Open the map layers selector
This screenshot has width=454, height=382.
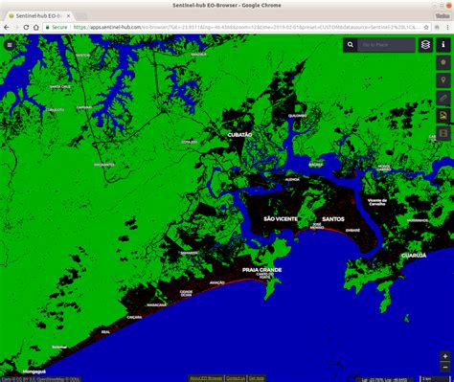point(425,45)
